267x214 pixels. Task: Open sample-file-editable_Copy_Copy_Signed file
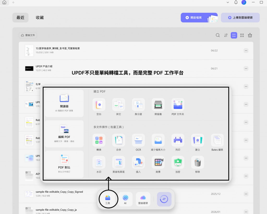tap(136, 194)
